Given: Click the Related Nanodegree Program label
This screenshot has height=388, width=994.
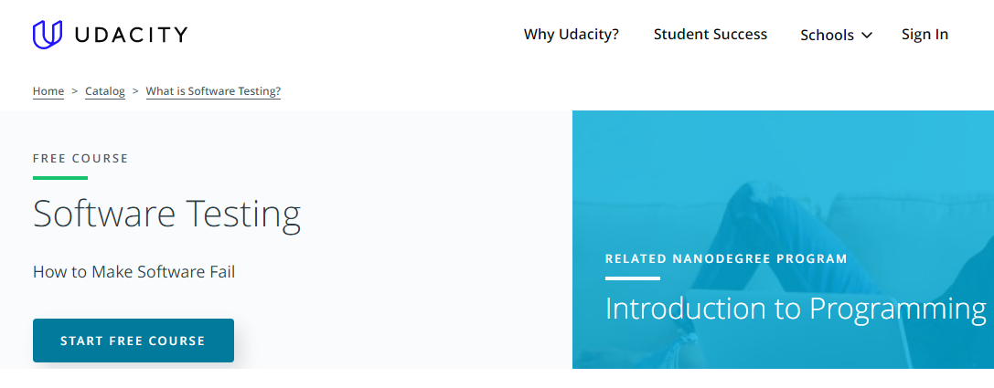Looking at the screenshot, I should tap(726, 259).
